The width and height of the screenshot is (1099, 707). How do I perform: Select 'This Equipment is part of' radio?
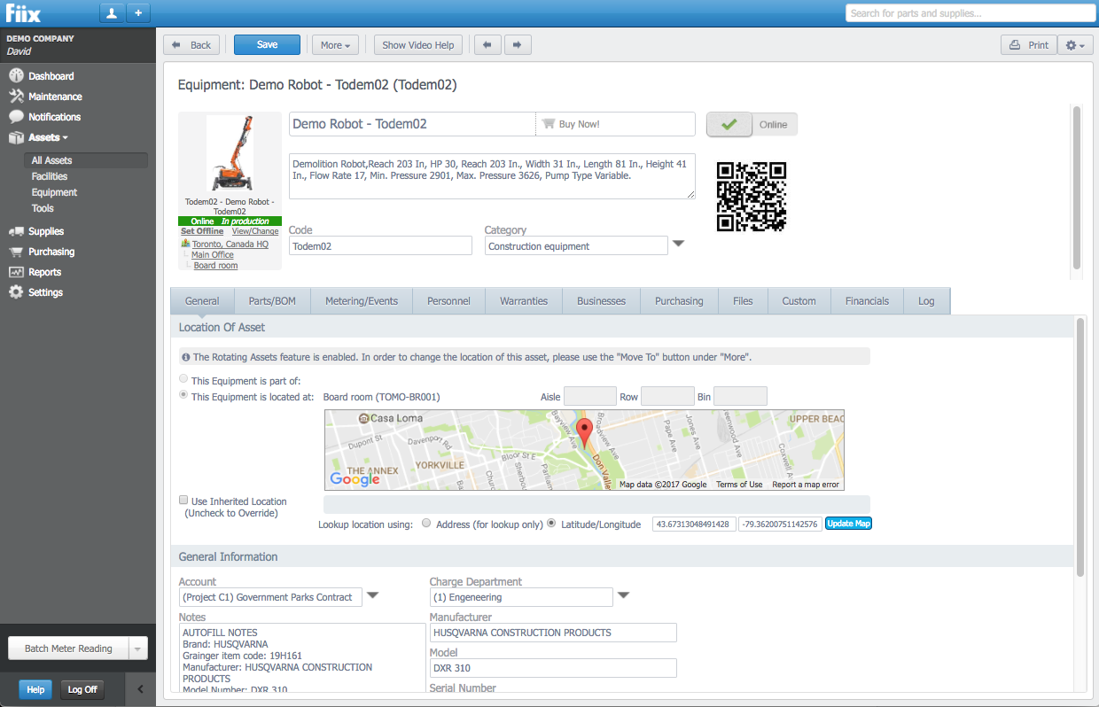tap(184, 379)
